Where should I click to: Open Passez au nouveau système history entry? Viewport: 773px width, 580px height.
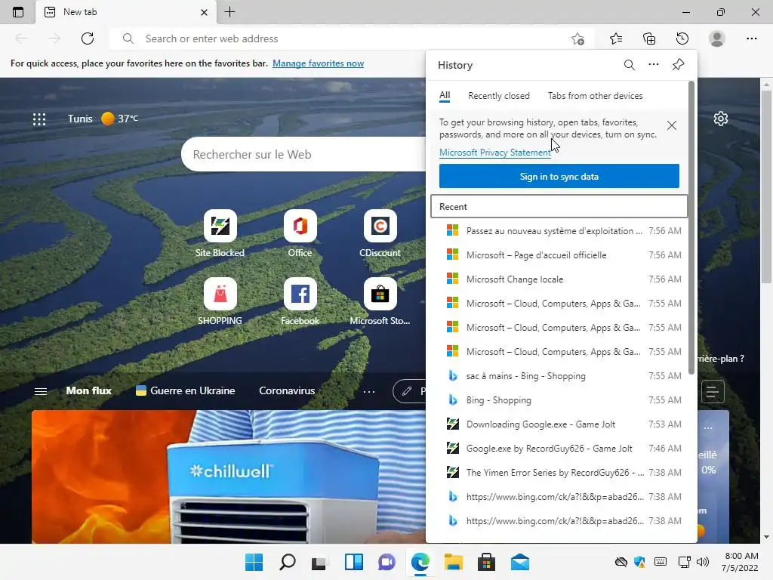(559, 231)
